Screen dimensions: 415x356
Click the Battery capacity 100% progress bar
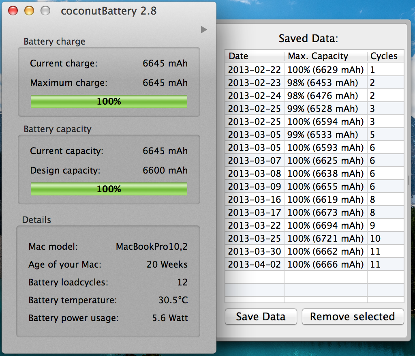109,189
